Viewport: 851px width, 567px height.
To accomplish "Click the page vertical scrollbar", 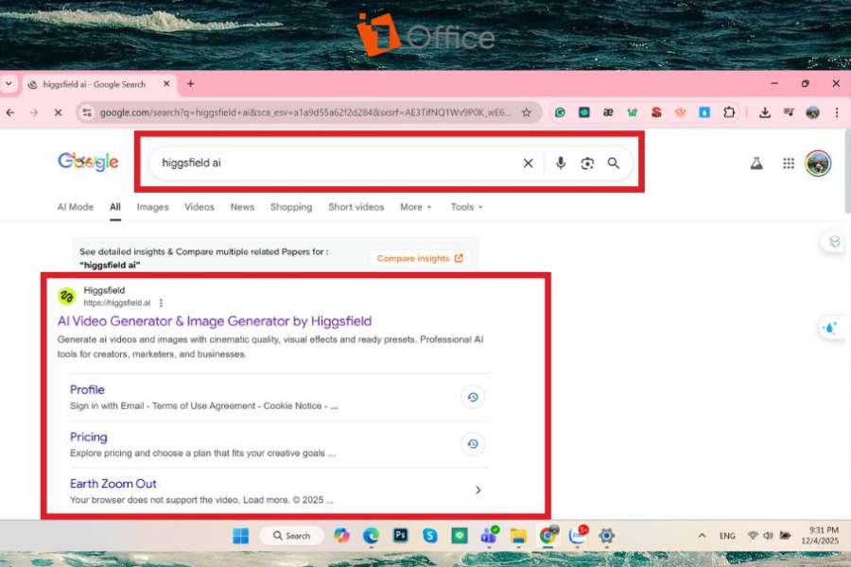I will [x=847, y=171].
